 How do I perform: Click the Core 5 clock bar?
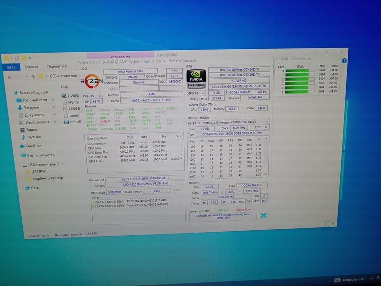299,92
